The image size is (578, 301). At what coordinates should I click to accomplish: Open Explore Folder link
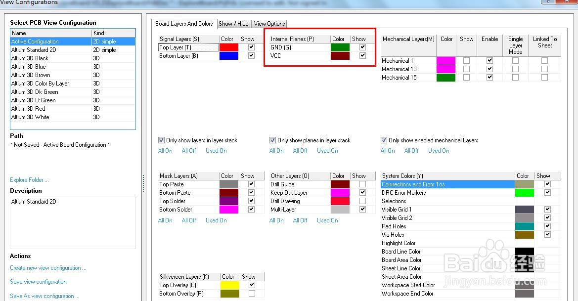coord(29,180)
